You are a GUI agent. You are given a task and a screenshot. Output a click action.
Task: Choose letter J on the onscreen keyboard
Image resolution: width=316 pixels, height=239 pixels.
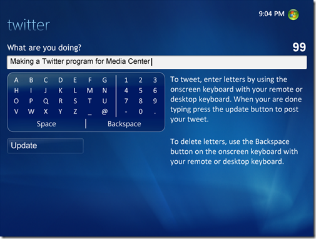[46, 91]
